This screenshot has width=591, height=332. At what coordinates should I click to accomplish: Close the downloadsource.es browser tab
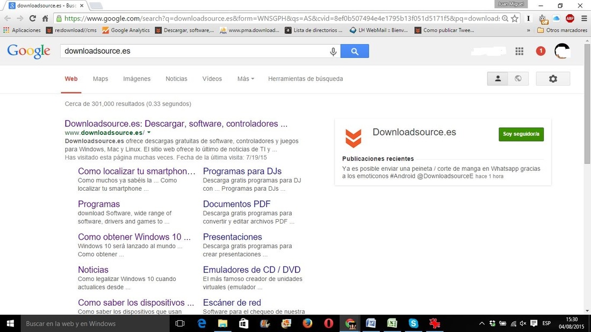click(x=82, y=6)
